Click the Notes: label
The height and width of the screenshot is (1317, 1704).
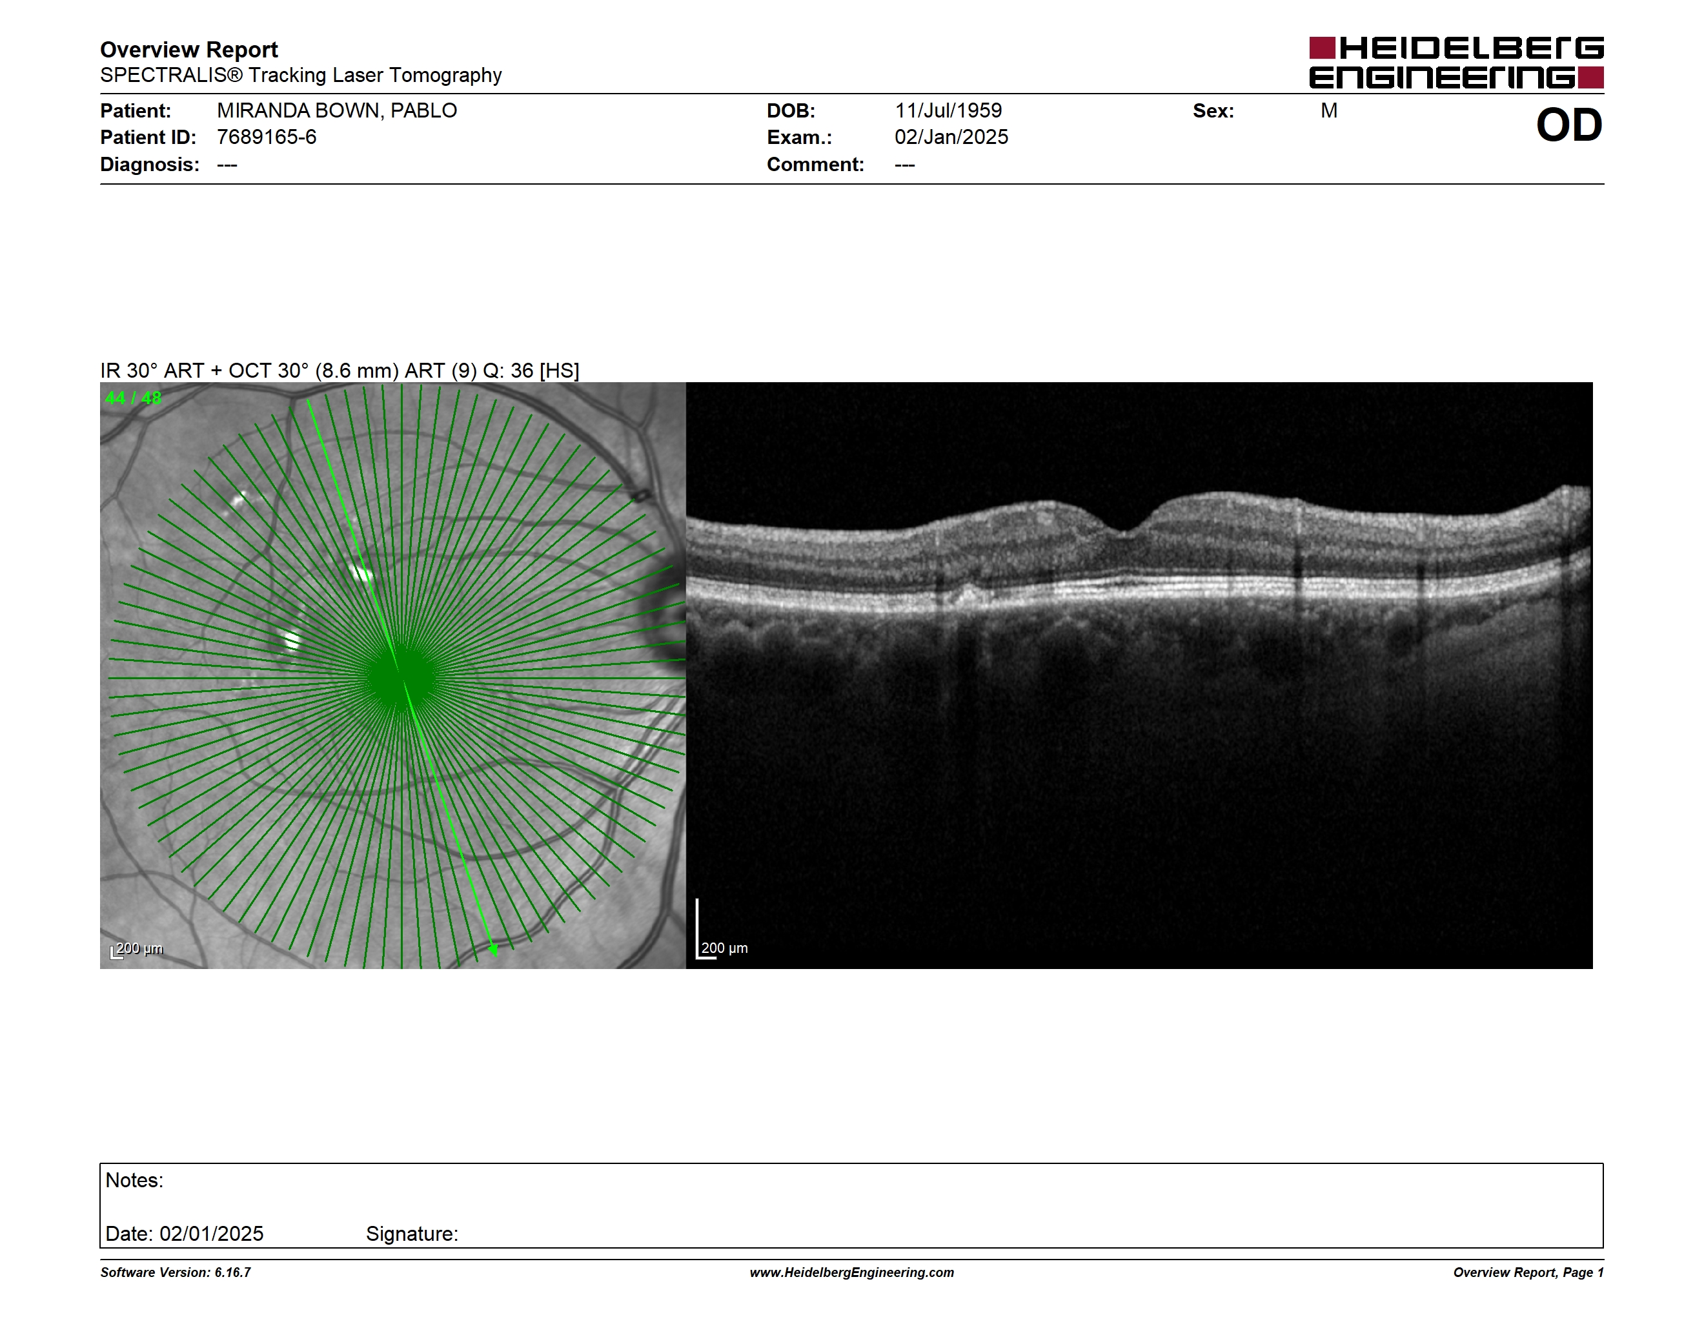tap(134, 1181)
